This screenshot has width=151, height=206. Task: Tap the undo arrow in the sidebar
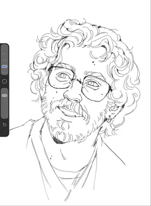(x=5, y=125)
